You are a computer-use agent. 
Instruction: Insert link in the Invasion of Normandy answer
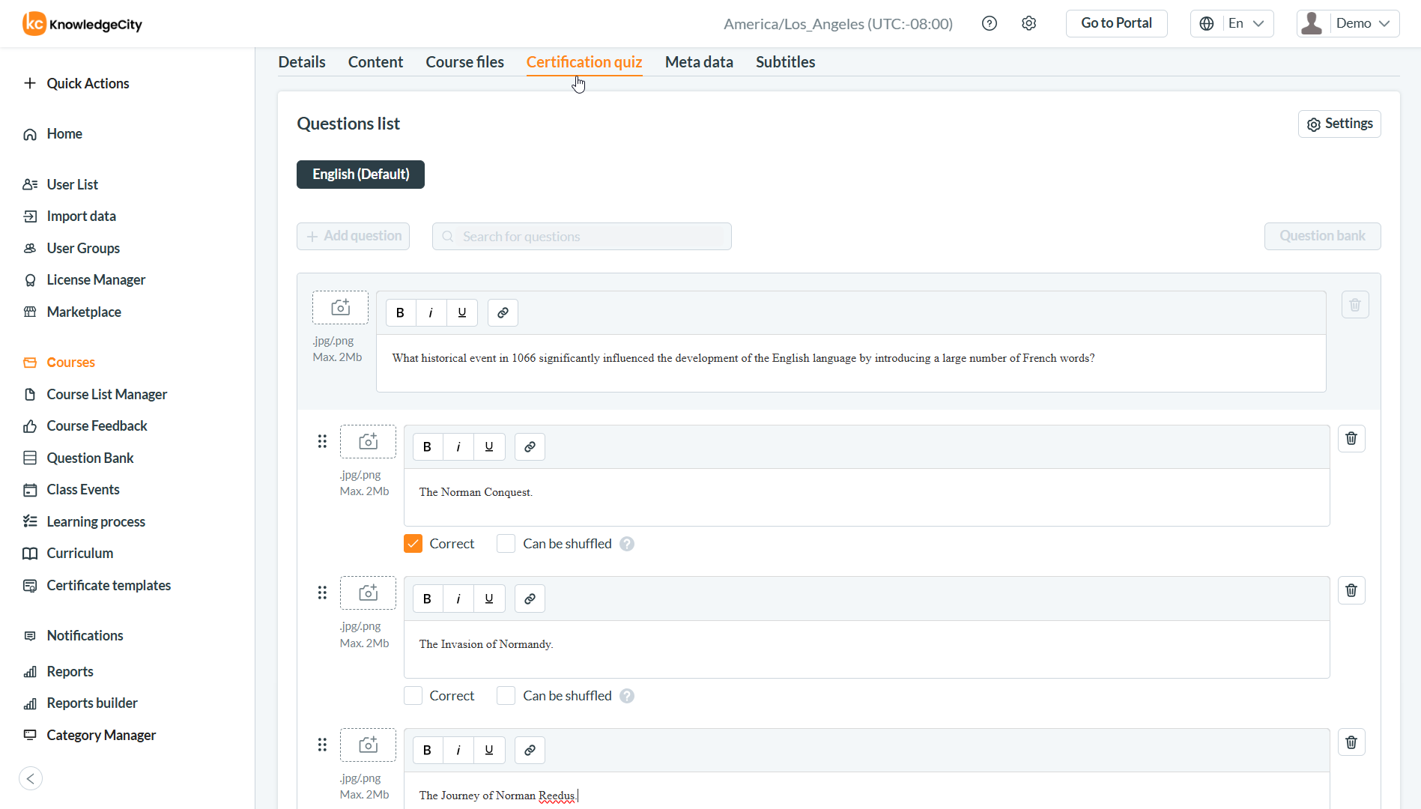(x=530, y=599)
